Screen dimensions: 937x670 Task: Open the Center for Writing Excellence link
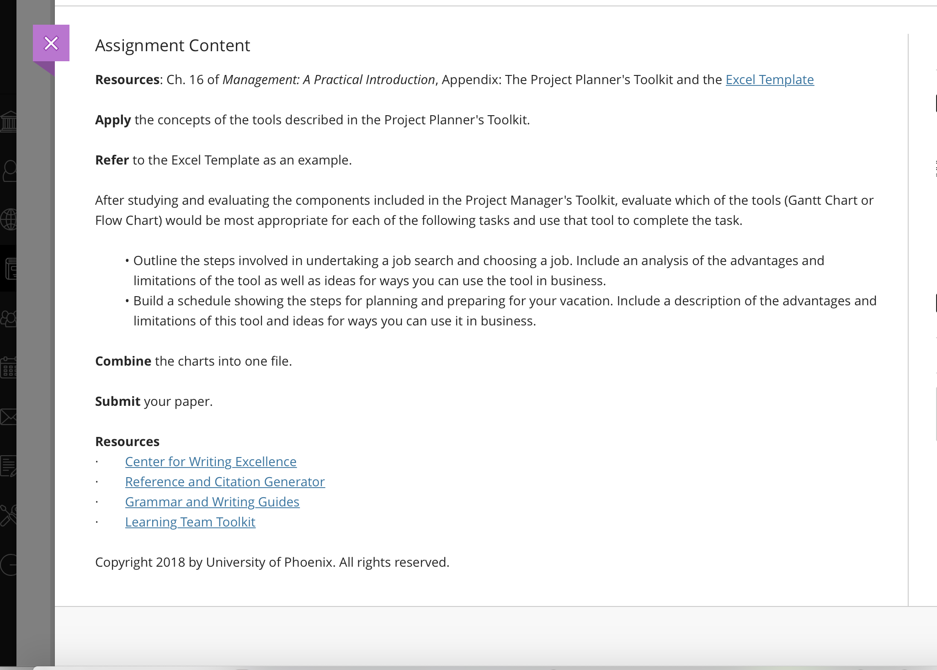pos(211,462)
